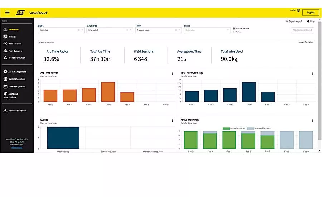The width and height of the screenshot is (322, 197).
Task: Click the Shift Management calendar icon
Action: click(5, 87)
